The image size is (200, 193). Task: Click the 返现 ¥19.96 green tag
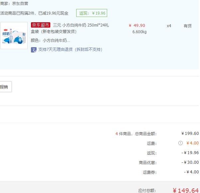coord(92,13)
